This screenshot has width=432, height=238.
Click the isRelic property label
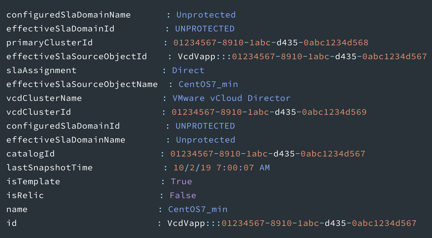(25, 195)
